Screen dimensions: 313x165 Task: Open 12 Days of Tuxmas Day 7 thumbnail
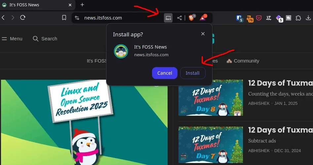click(211, 145)
